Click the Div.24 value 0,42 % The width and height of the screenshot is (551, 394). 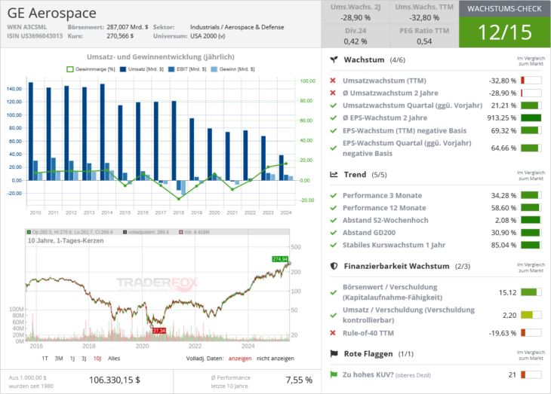[x=356, y=41]
